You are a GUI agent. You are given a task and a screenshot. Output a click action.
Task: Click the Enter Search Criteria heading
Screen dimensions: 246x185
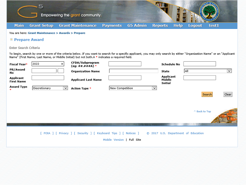pos(25,48)
